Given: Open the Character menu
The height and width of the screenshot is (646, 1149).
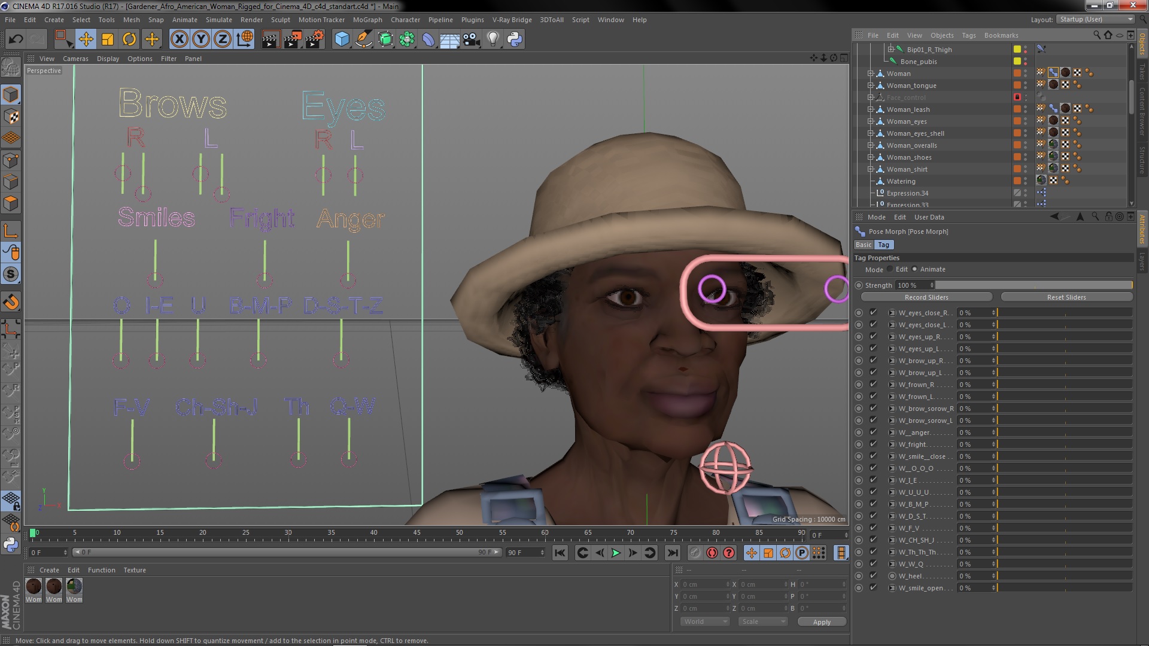Looking at the screenshot, I should 405,20.
